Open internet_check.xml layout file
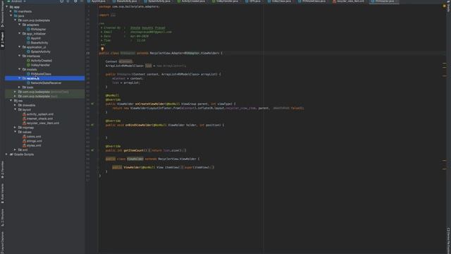Viewport: 451px width, 254px height. coord(39,119)
